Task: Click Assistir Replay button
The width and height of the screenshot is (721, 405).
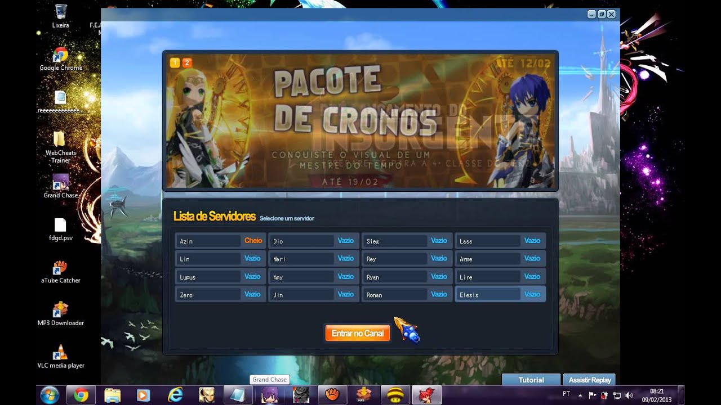Action: click(x=590, y=380)
